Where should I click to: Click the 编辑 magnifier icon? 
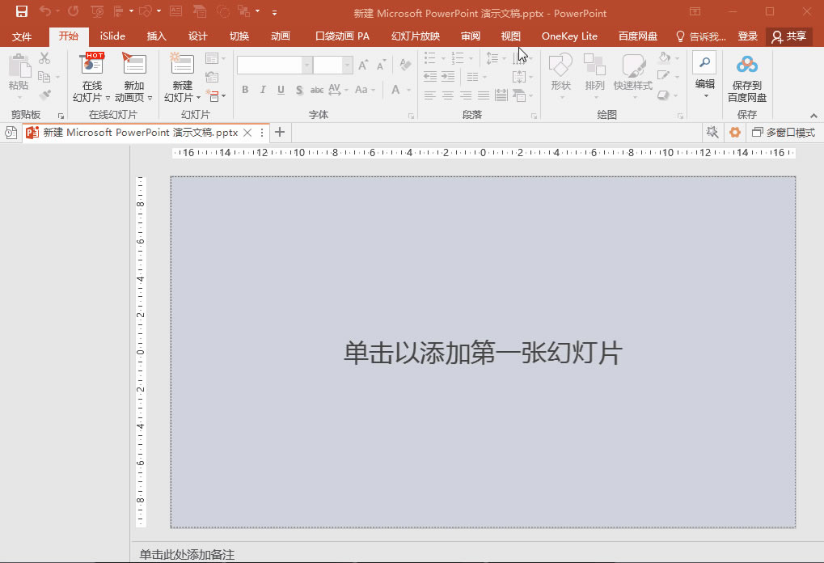click(x=704, y=62)
